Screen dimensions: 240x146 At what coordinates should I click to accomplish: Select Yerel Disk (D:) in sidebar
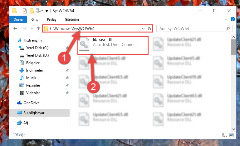37,55
